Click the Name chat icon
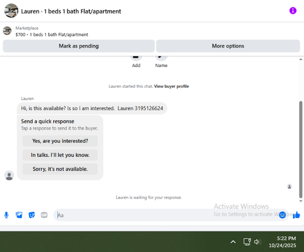Screen dimensions: 304x252 pos(161,57)
